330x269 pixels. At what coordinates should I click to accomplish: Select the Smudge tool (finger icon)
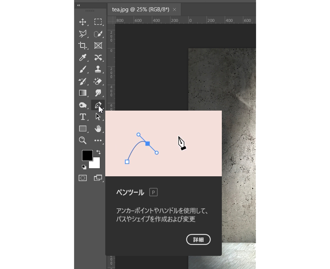pyautogui.click(x=98, y=93)
